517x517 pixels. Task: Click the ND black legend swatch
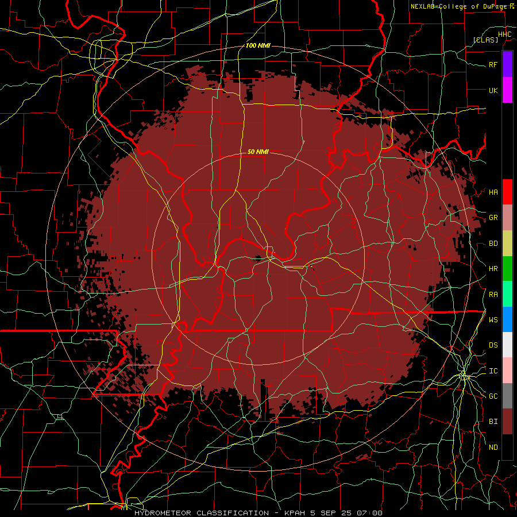pos(507,447)
